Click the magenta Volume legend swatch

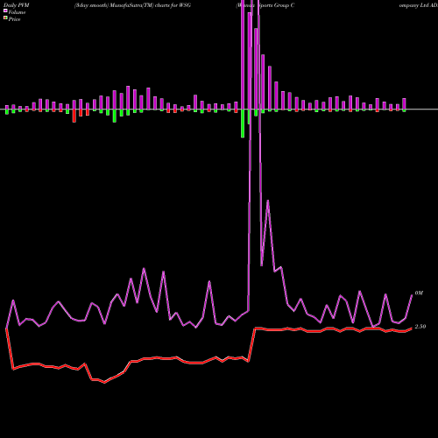click(5, 11)
